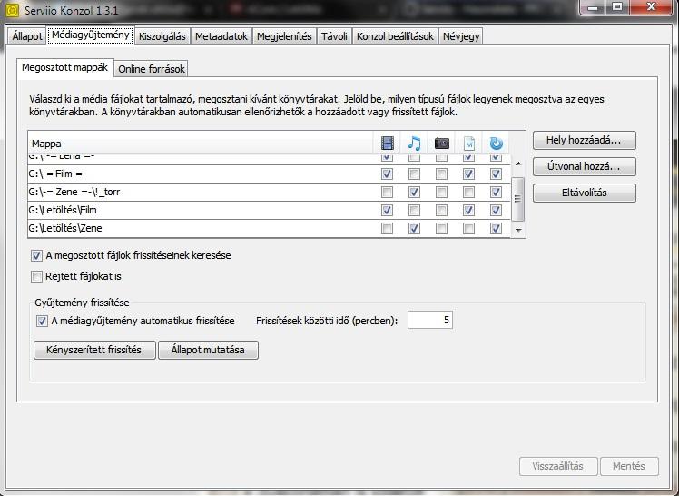679x496 pixels.
Task: Click the folder list scroll-down arrow
Action: pos(518,230)
